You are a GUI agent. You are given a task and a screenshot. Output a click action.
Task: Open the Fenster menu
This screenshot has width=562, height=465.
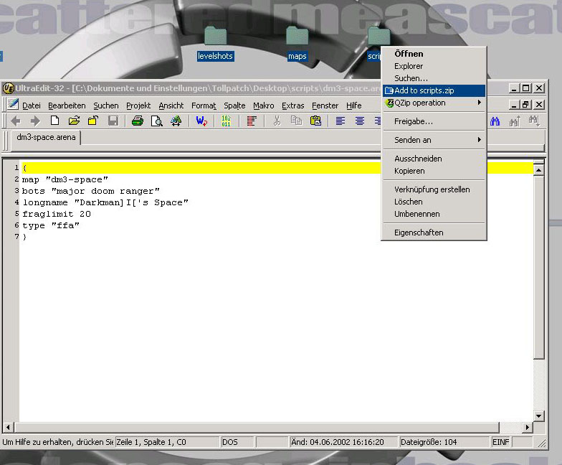[325, 105]
